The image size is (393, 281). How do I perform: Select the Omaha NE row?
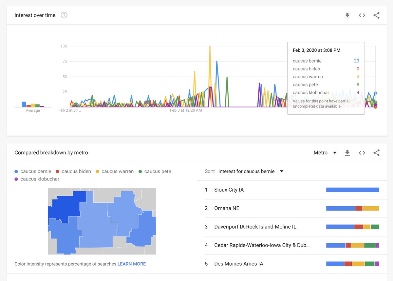(x=292, y=208)
